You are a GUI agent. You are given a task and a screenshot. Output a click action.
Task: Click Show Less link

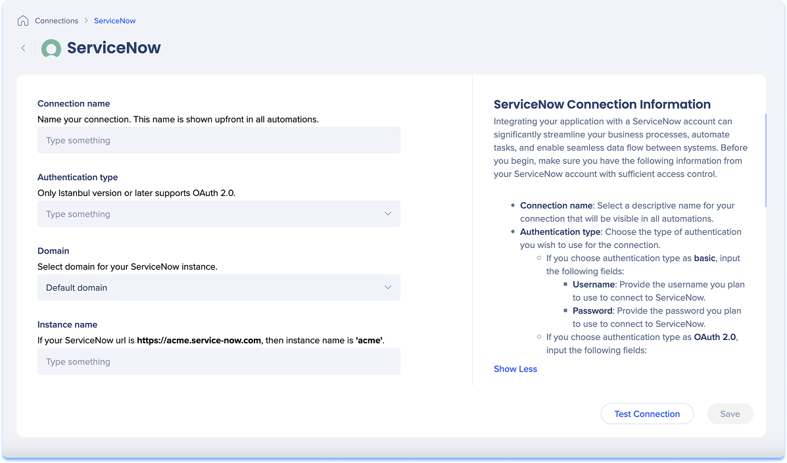pos(515,369)
